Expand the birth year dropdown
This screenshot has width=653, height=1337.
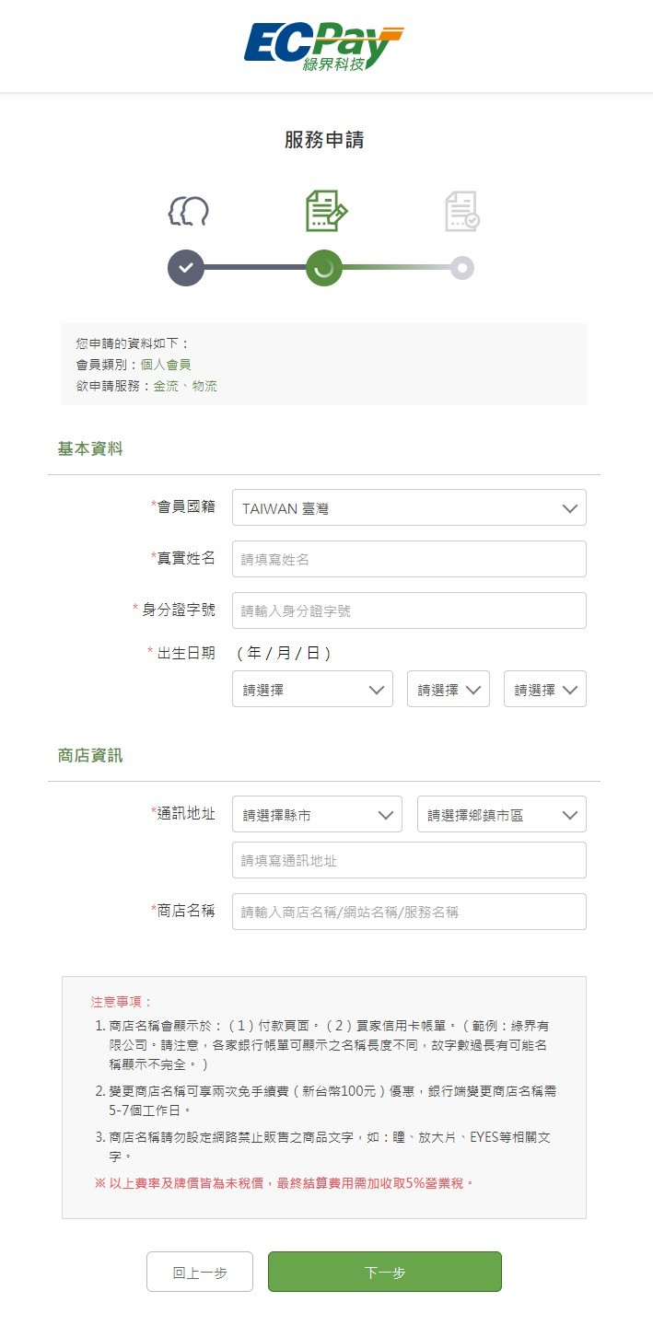coord(312,689)
